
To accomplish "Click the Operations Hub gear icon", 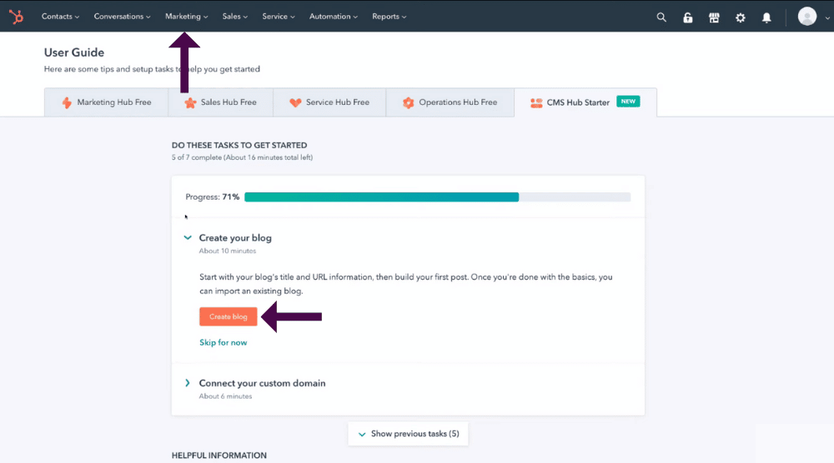I will pyautogui.click(x=408, y=102).
